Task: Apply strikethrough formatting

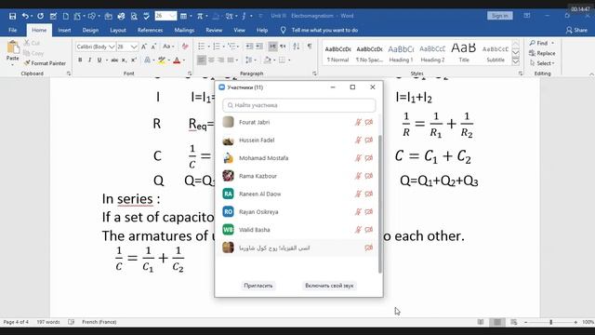Action: pos(114,60)
